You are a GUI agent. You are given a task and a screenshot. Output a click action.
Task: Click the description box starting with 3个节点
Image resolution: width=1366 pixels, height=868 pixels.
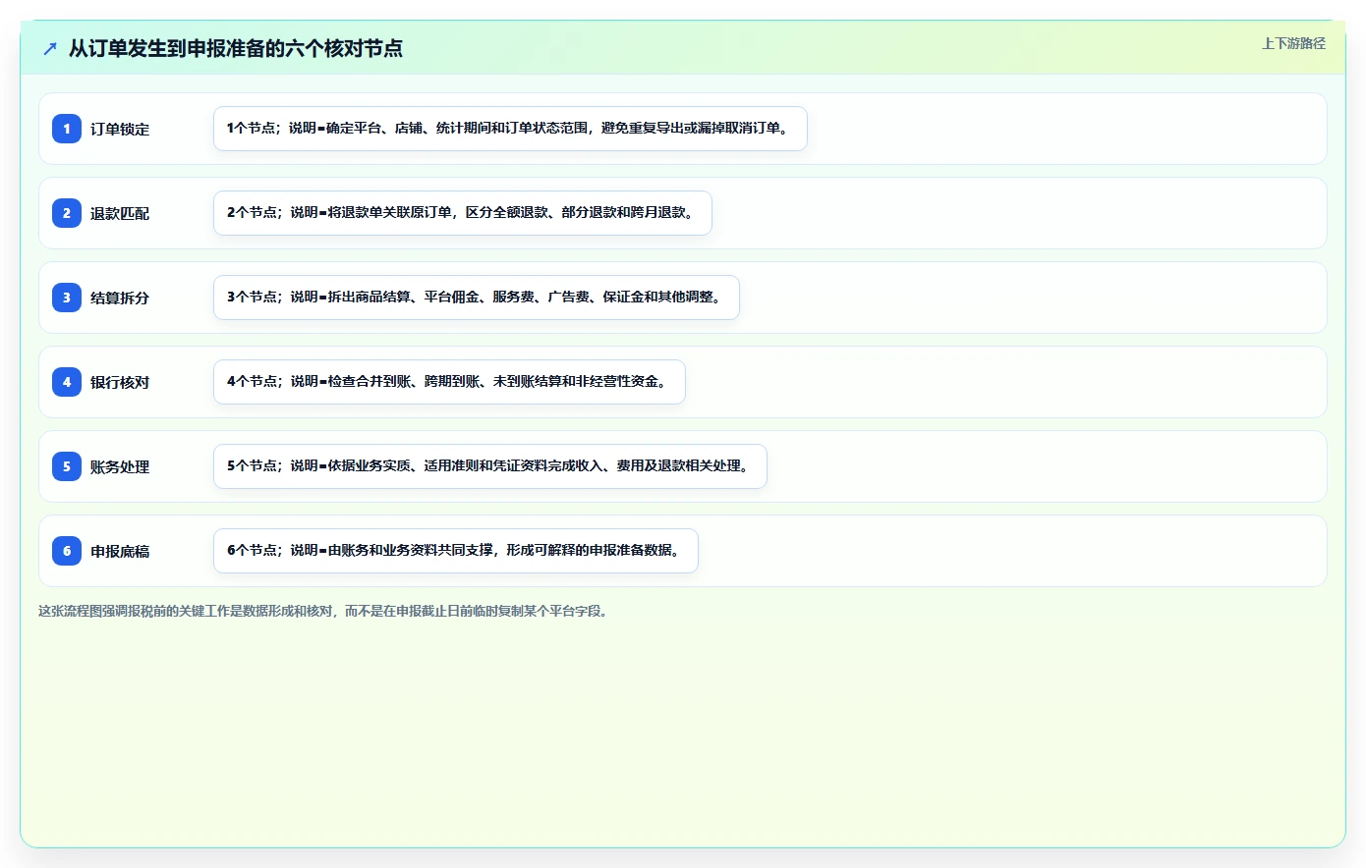(x=477, y=298)
